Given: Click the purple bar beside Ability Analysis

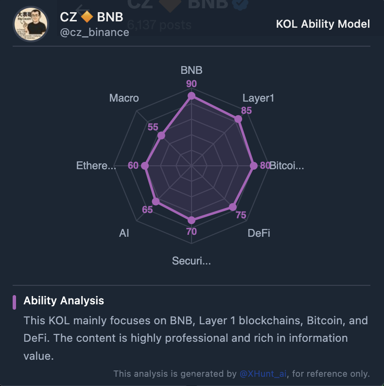Looking at the screenshot, I should pyautogui.click(x=14, y=302).
